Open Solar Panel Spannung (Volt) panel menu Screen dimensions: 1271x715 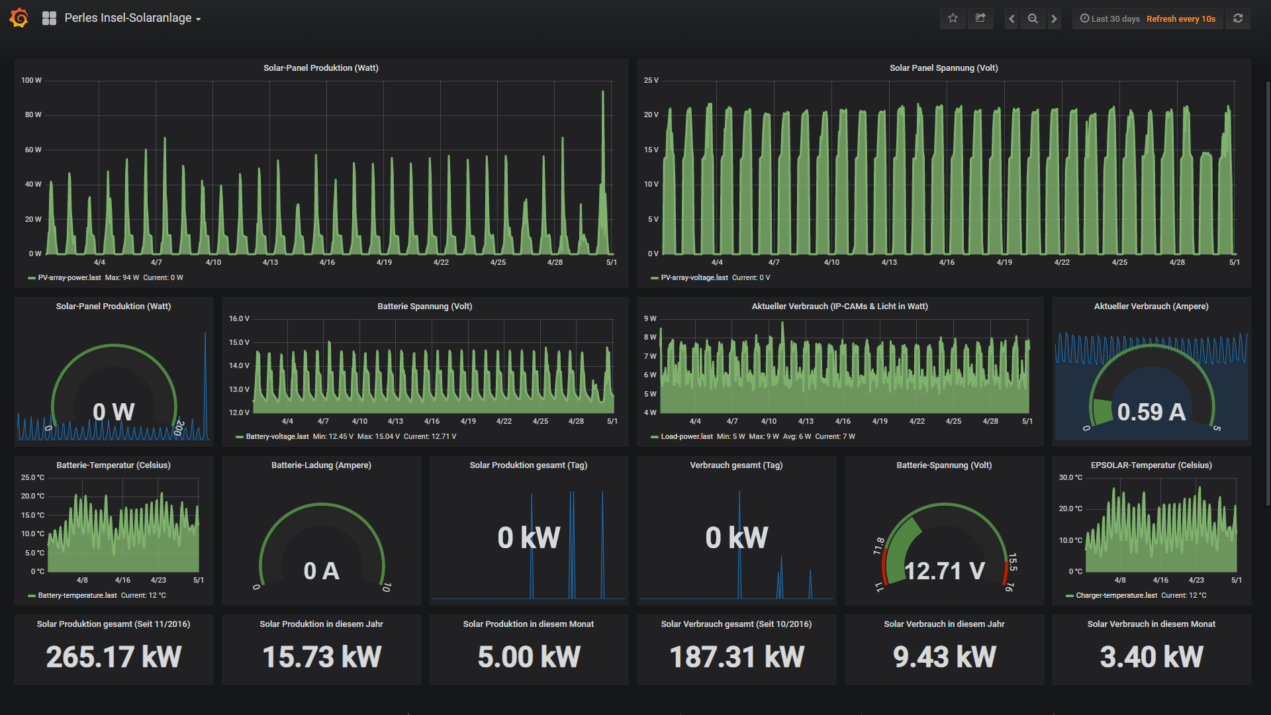[x=943, y=68]
